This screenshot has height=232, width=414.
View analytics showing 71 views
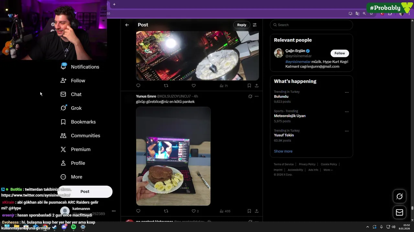point(224,86)
